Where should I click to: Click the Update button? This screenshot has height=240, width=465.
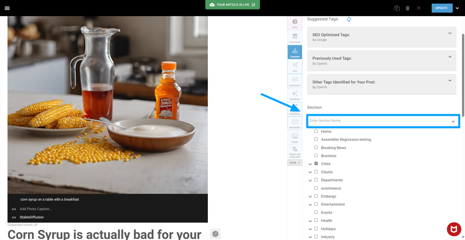pyautogui.click(x=441, y=8)
